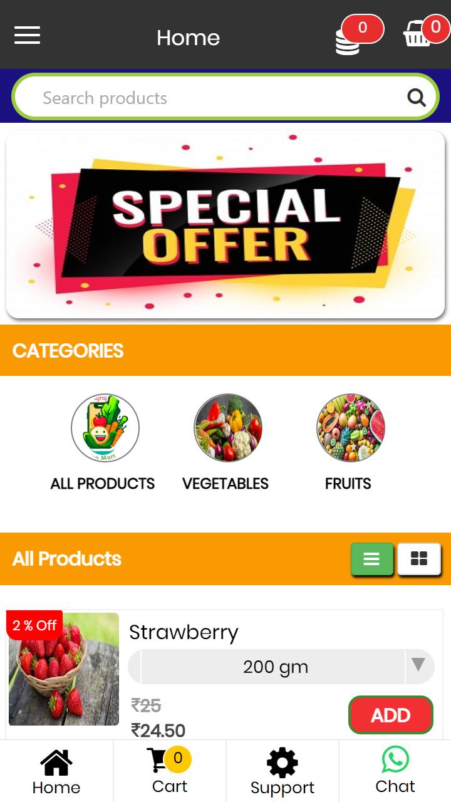The height and width of the screenshot is (802, 451).
Task: Select the Vegetables category
Action: pyautogui.click(x=225, y=443)
